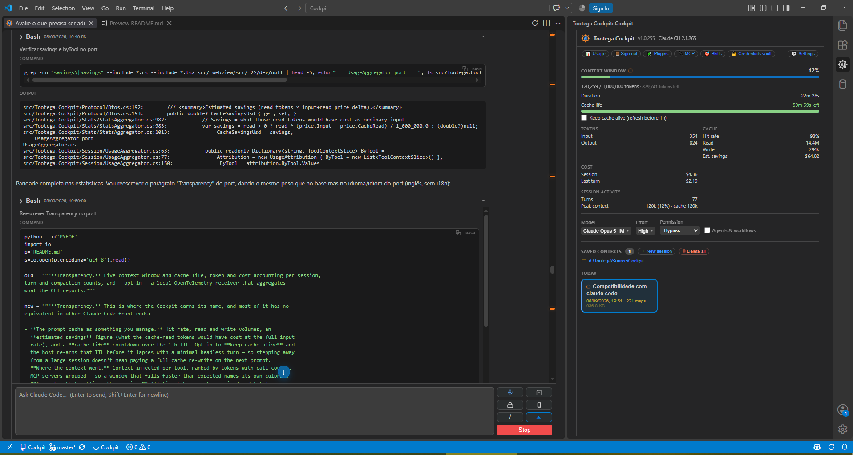Click the padlock button beside the prompt box
853x455 pixels.
[x=510, y=405]
